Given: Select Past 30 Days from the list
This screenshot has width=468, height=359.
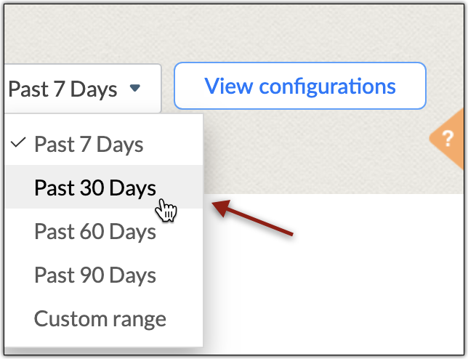Looking at the screenshot, I should point(94,187).
